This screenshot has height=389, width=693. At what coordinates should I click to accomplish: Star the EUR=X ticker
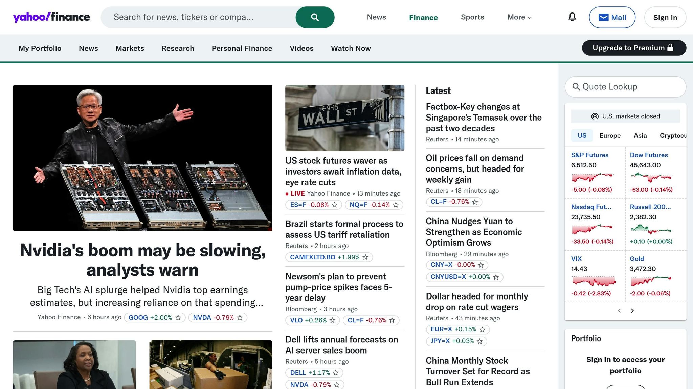(x=483, y=329)
